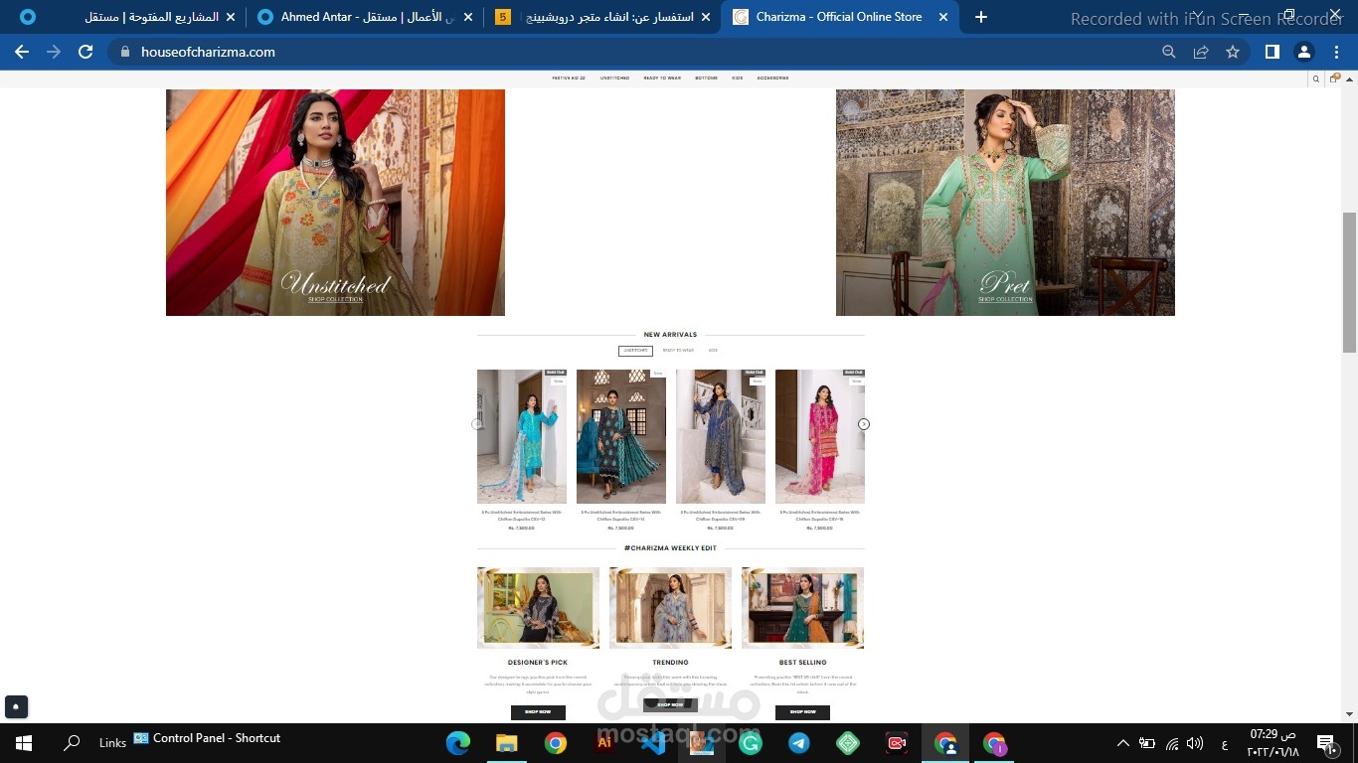Select the Unstitched filter under New Arrivals
This screenshot has width=1358, height=763.
[x=635, y=351]
